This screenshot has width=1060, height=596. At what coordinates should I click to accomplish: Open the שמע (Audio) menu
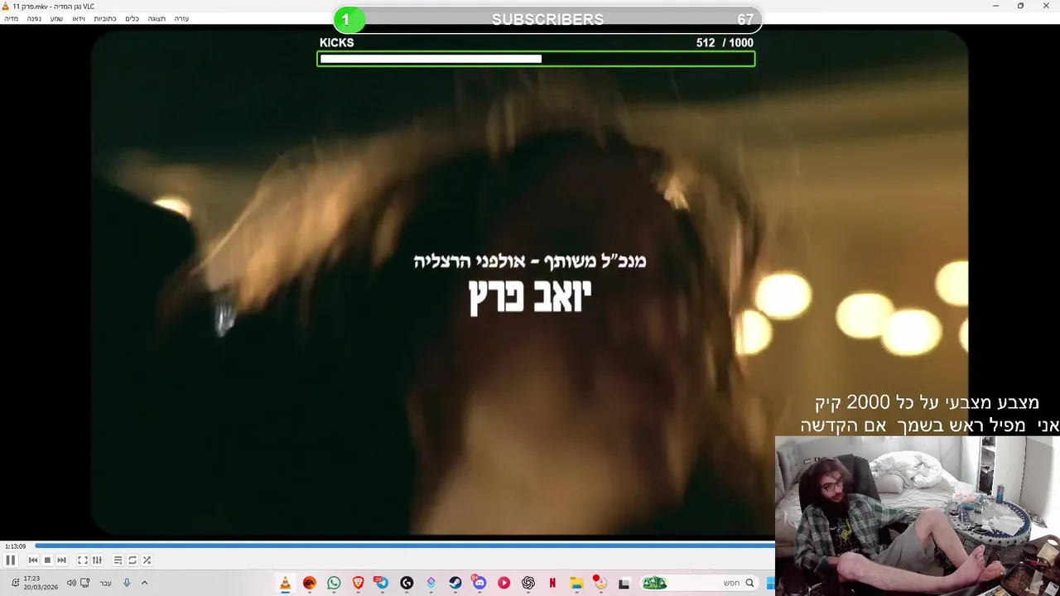coord(56,18)
